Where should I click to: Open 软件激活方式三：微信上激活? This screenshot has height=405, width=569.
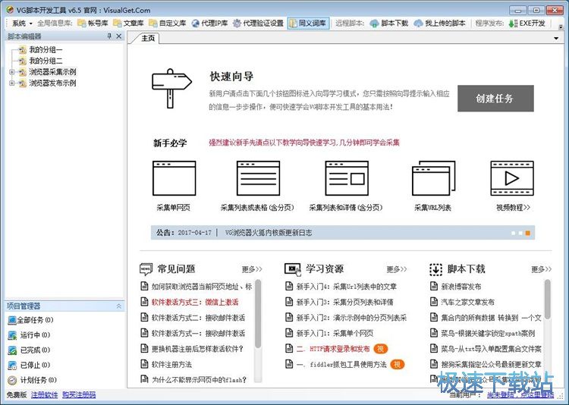click(195, 302)
